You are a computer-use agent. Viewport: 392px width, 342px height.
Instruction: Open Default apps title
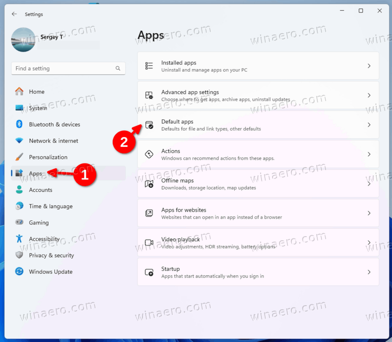177,122
